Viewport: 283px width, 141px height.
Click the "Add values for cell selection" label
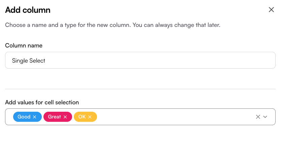[x=42, y=102]
